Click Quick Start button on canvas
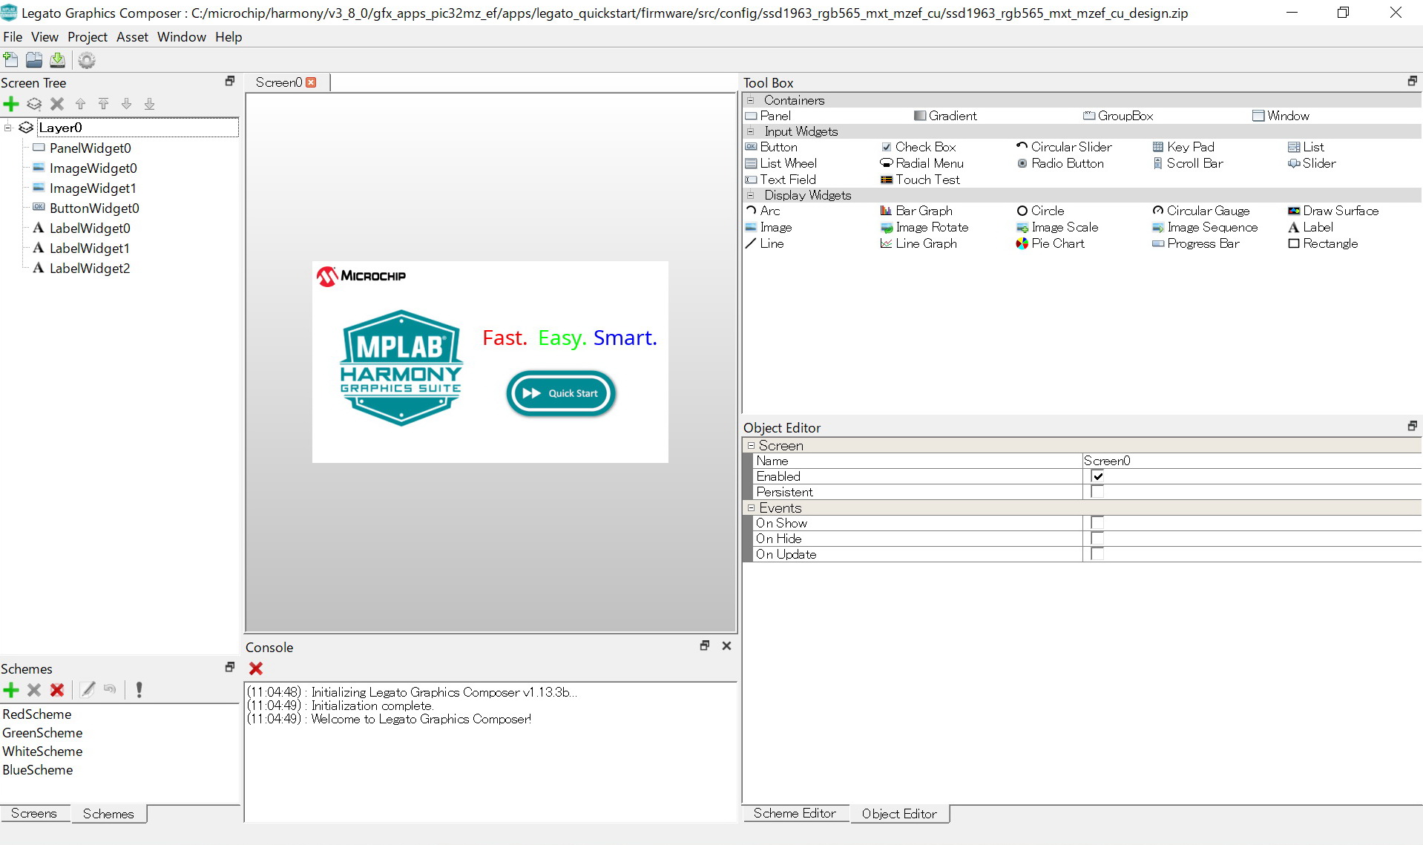The width and height of the screenshot is (1423, 845). click(561, 393)
